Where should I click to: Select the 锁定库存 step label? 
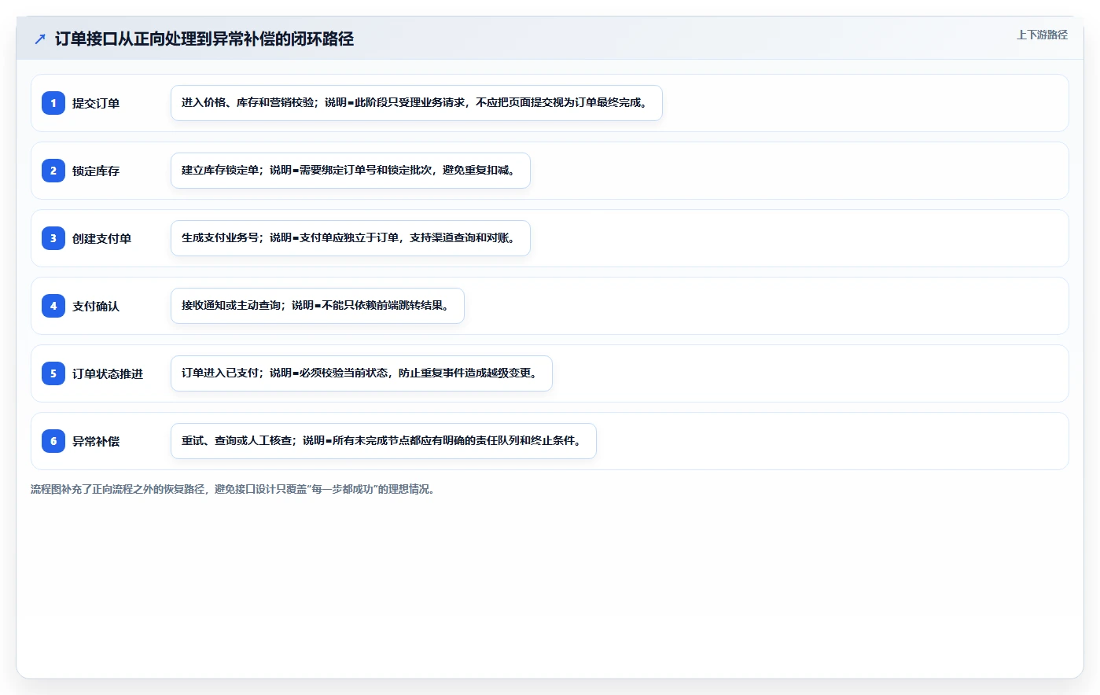(96, 171)
